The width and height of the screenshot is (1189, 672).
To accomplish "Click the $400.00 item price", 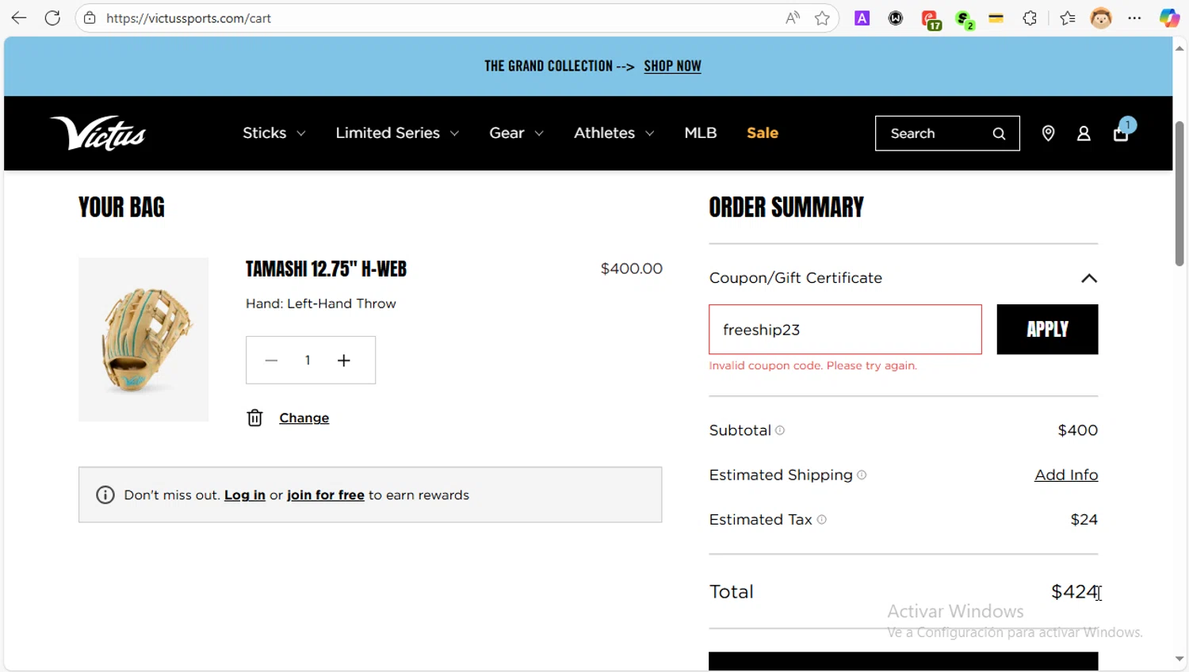I will tap(632, 269).
